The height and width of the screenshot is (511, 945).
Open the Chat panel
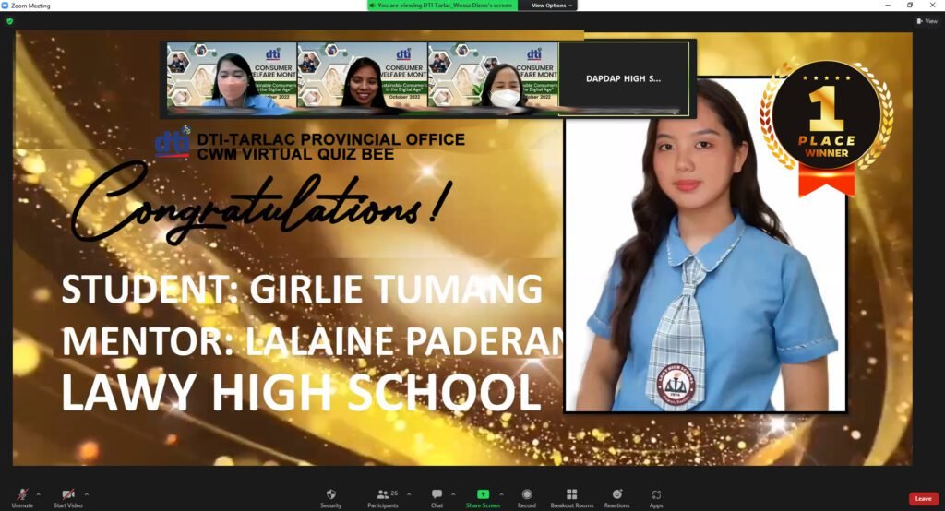click(x=437, y=498)
